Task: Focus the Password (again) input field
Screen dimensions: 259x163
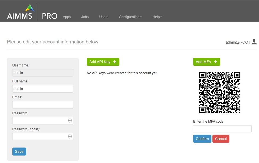Action: click(43, 137)
